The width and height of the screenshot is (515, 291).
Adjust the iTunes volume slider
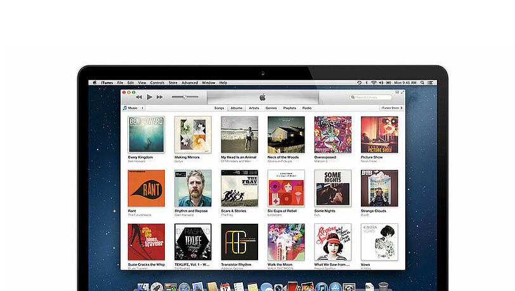(185, 97)
